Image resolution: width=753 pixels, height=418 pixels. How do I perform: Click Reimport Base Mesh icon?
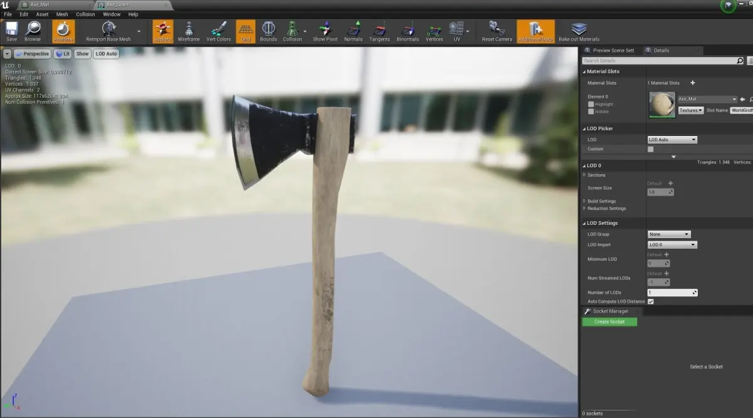point(109,31)
